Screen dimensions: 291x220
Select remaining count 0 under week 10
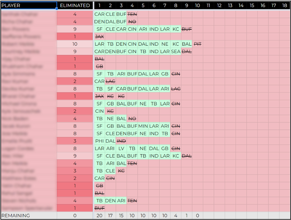pos(197,216)
